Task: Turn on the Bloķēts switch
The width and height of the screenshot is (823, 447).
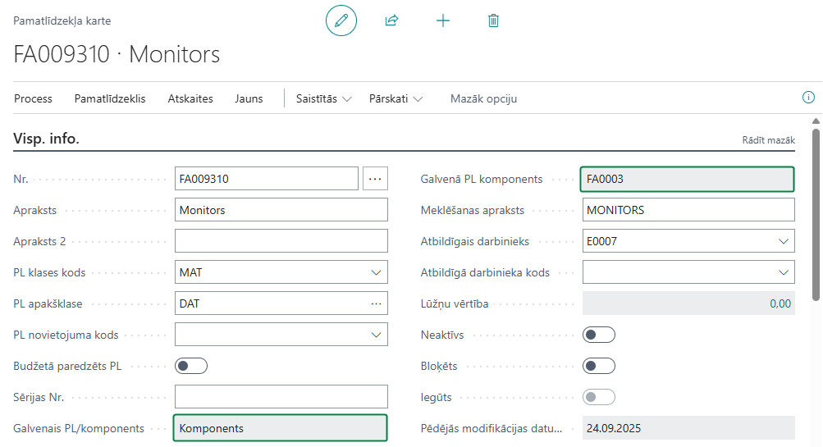Action: coord(598,366)
